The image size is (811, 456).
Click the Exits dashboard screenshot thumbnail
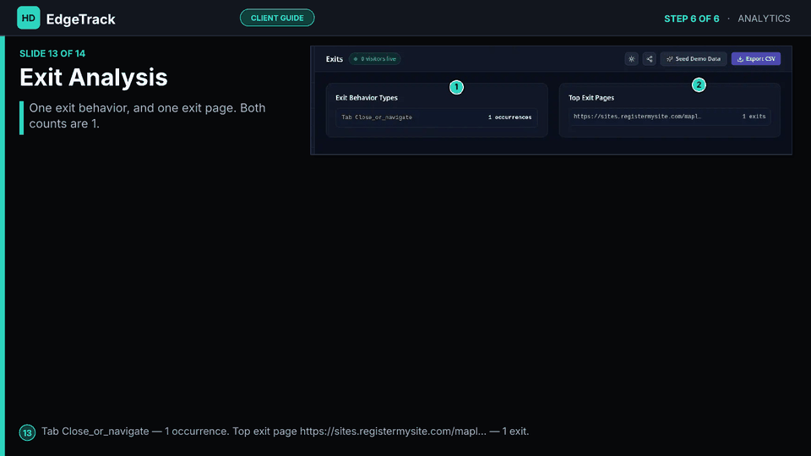[551, 100]
